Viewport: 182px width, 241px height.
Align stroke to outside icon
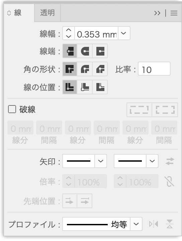tap(100, 87)
